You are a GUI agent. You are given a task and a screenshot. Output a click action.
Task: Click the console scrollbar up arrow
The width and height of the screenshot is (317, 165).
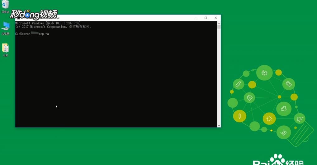[x=219, y=23]
